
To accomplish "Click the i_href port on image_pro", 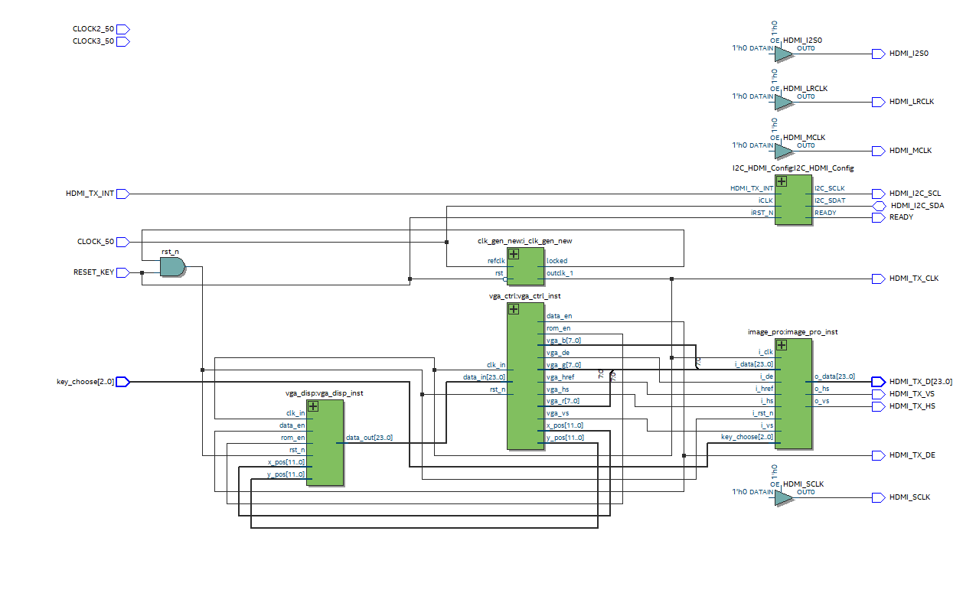I will [764, 389].
